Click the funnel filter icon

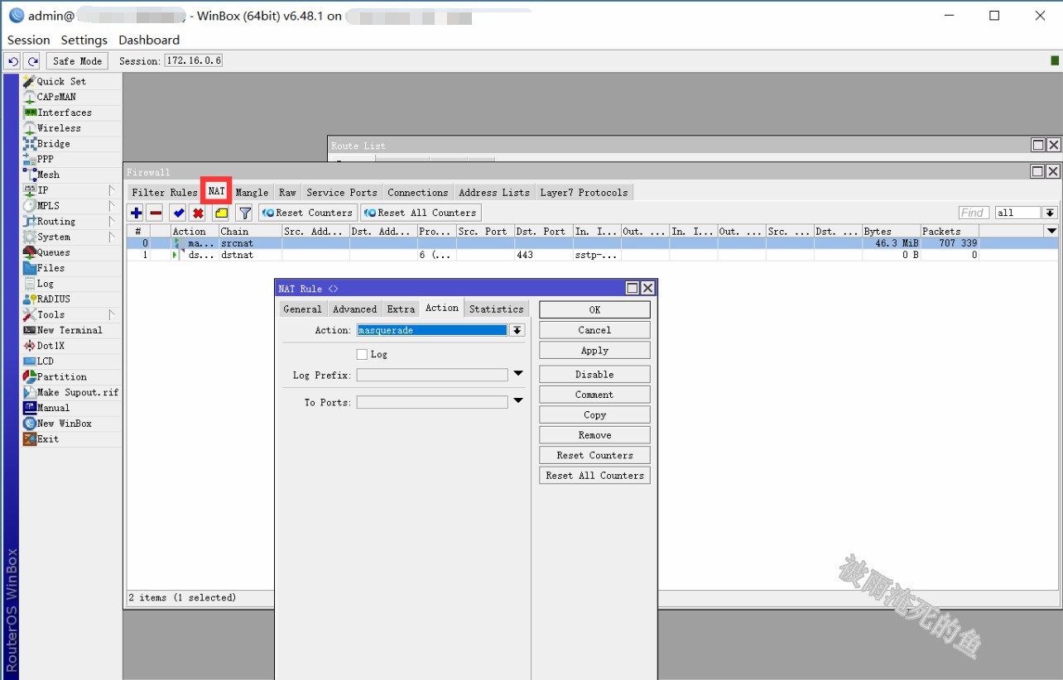(245, 213)
